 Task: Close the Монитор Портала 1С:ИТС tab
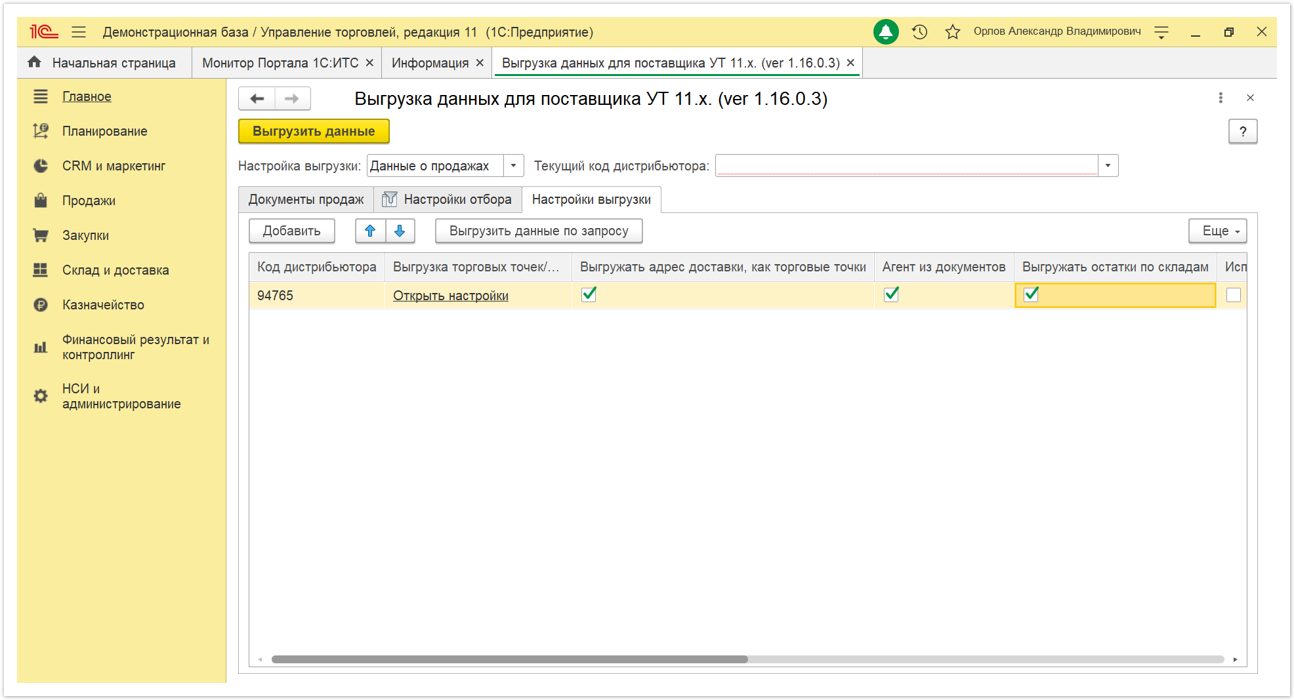tap(369, 63)
